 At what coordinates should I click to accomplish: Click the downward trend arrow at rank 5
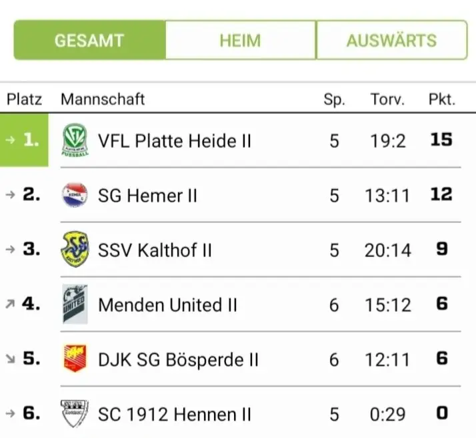[x=9, y=359]
